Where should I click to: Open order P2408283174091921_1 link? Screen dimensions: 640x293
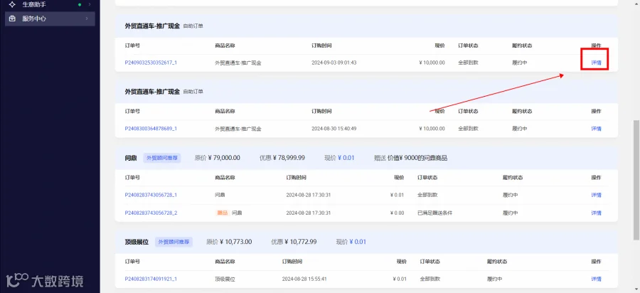[151, 279]
